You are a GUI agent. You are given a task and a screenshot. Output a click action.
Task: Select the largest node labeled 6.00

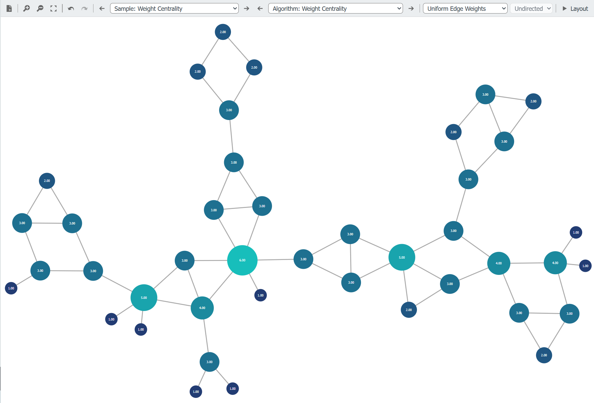[242, 260]
